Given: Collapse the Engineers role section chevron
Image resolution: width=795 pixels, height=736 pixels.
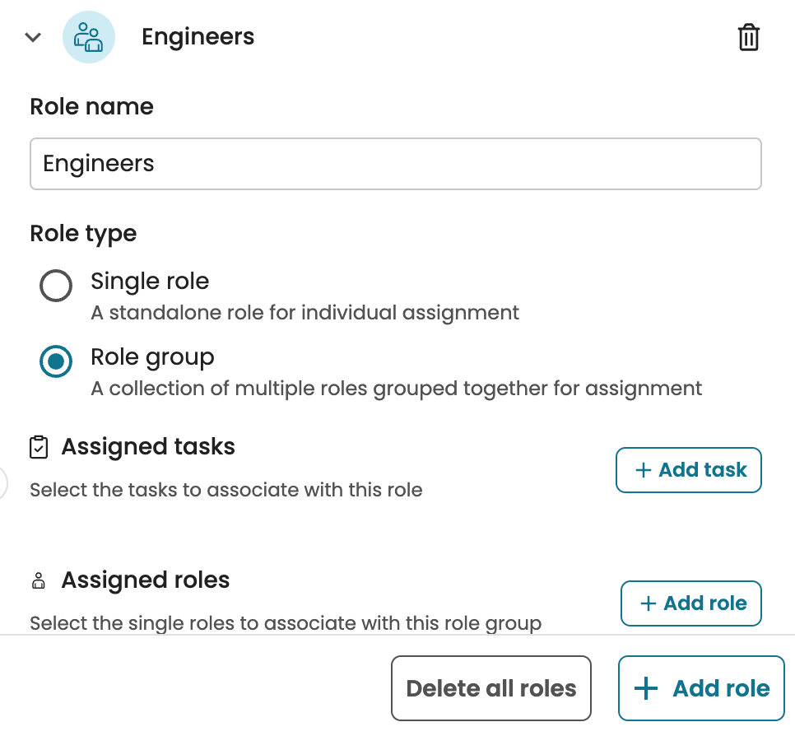Looking at the screenshot, I should tap(33, 38).
